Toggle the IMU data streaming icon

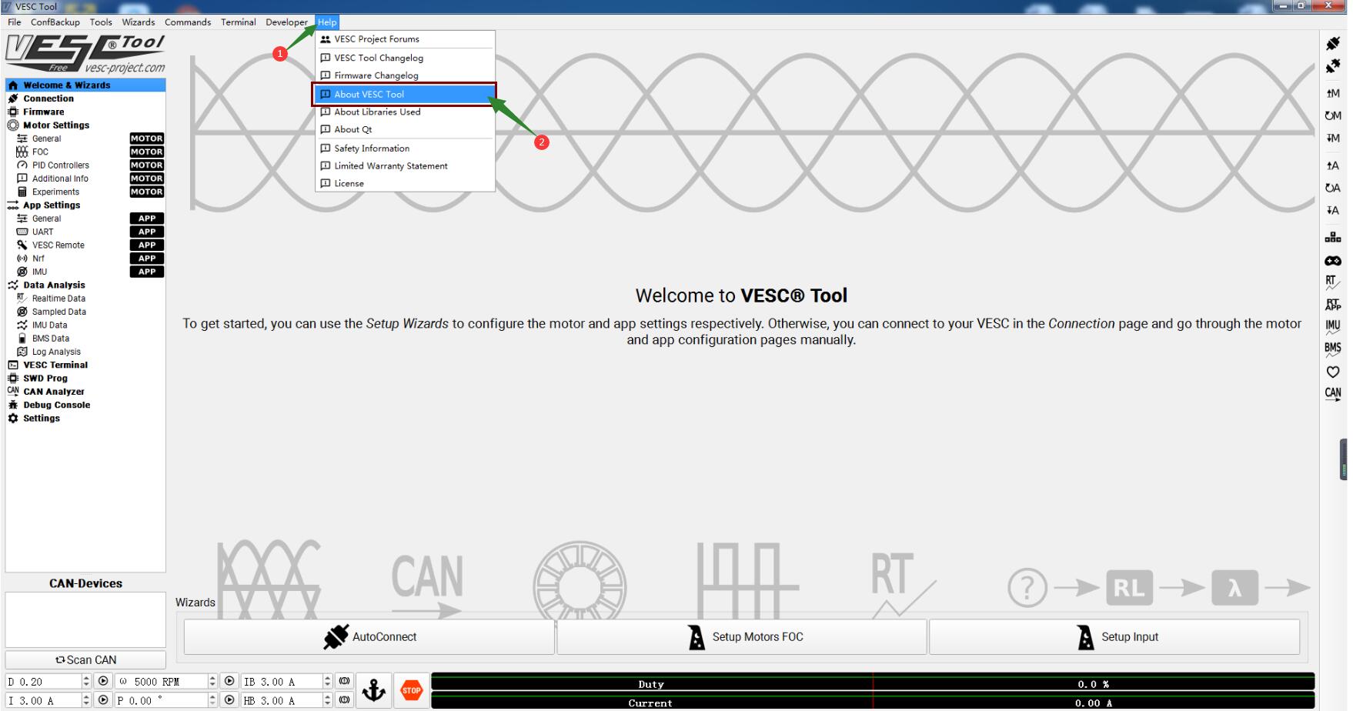pos(1332,326)
